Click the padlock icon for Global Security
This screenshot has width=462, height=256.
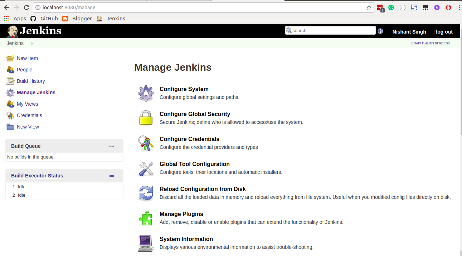[x=146, y=118]
